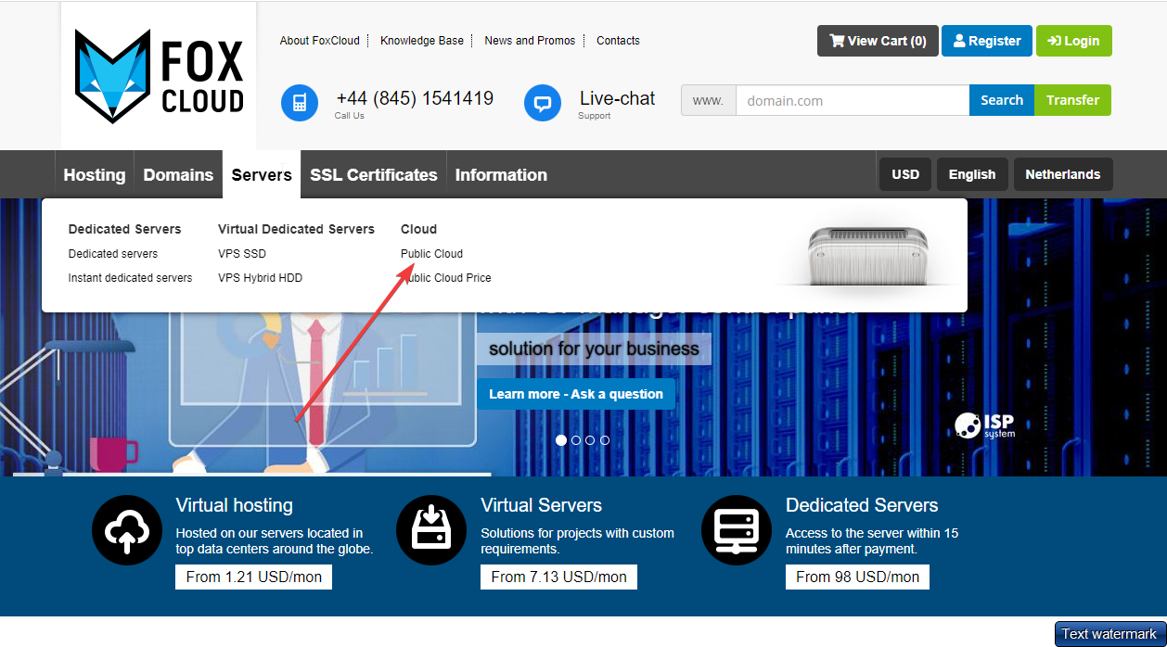The width and height of the screenshot is (1167, 647).
Task: Click the blue phone icon
Action: click(x=300, y=102)
